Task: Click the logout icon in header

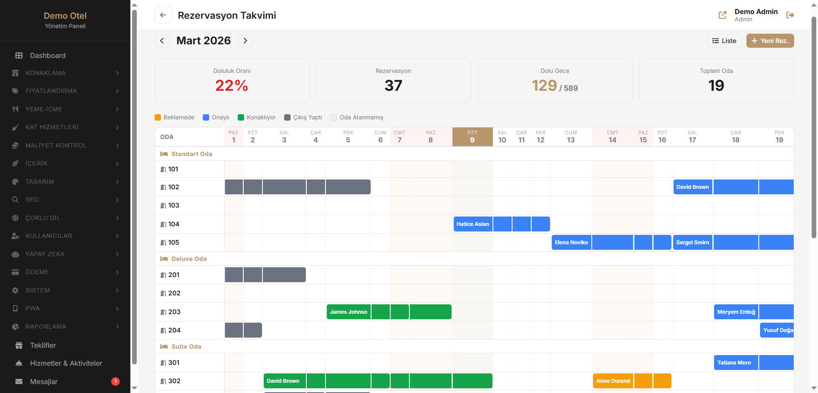Action: click(790, 15)
